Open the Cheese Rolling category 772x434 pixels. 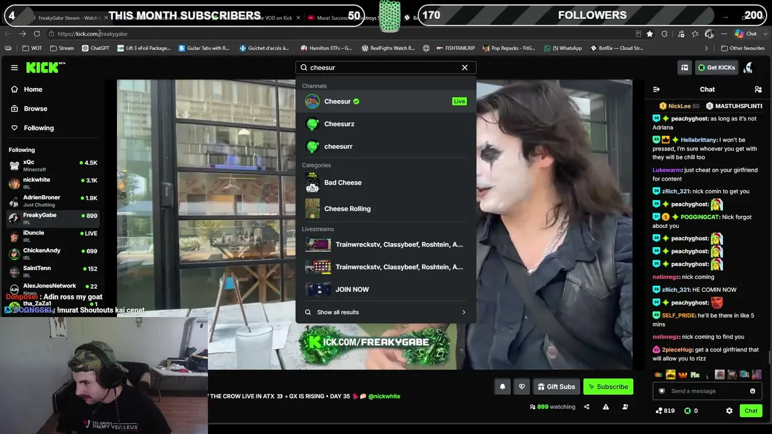pos(386,209)
